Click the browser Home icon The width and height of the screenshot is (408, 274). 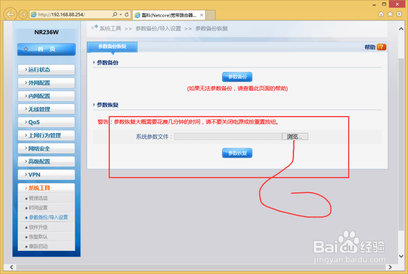(381, 14)
